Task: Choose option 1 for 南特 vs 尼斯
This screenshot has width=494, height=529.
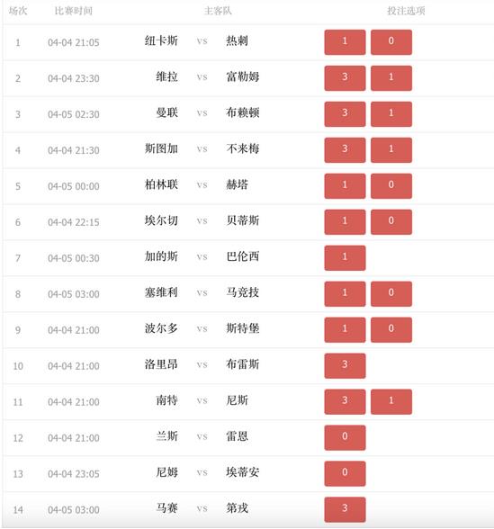Action: [x=391, y=402]
